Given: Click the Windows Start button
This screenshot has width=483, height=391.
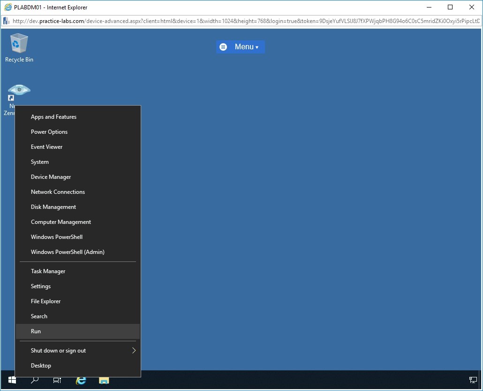Looking at the screenshot, I should [11, 380].
